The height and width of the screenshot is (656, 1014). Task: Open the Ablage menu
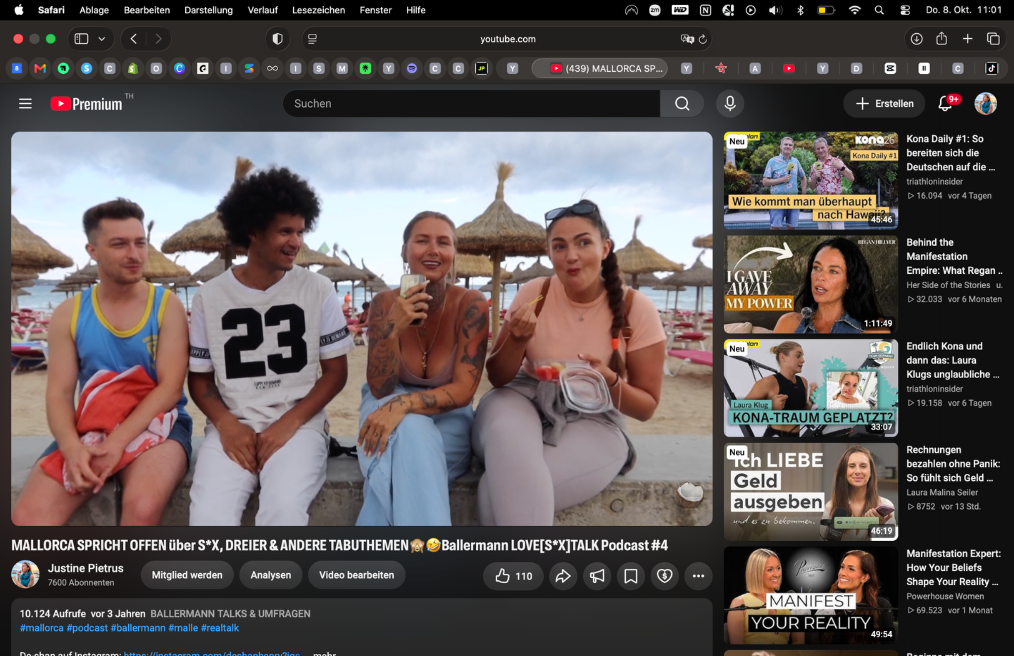pos(94,10)
